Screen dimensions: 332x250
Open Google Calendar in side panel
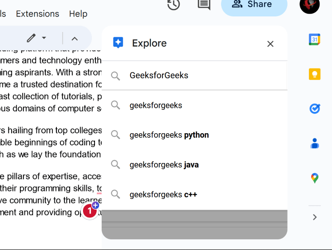coord(315,40)
